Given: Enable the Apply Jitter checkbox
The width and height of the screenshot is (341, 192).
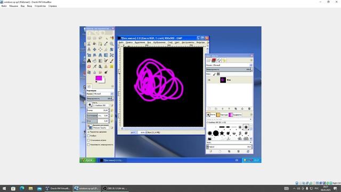Looking at the screenshot, I should (88, 136).
